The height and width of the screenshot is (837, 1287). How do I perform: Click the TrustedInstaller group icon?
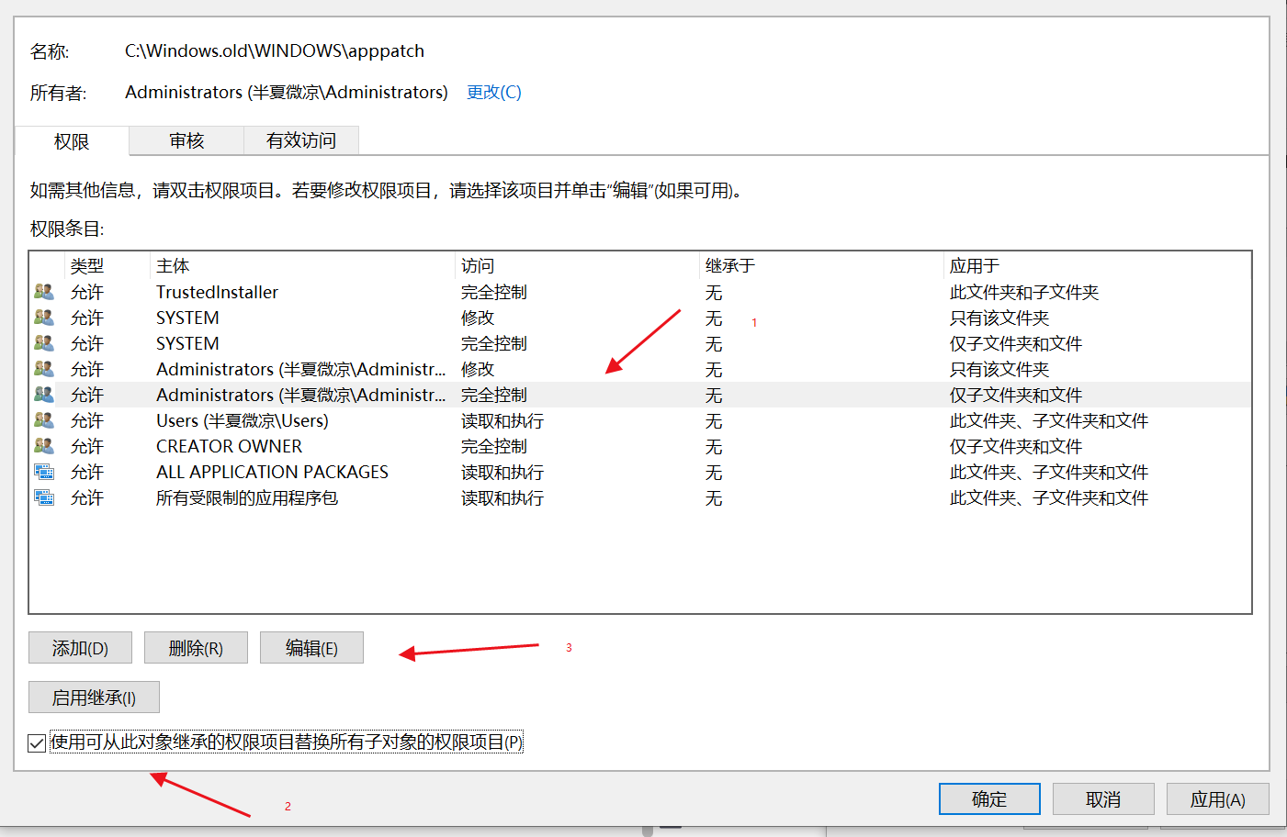43,292
